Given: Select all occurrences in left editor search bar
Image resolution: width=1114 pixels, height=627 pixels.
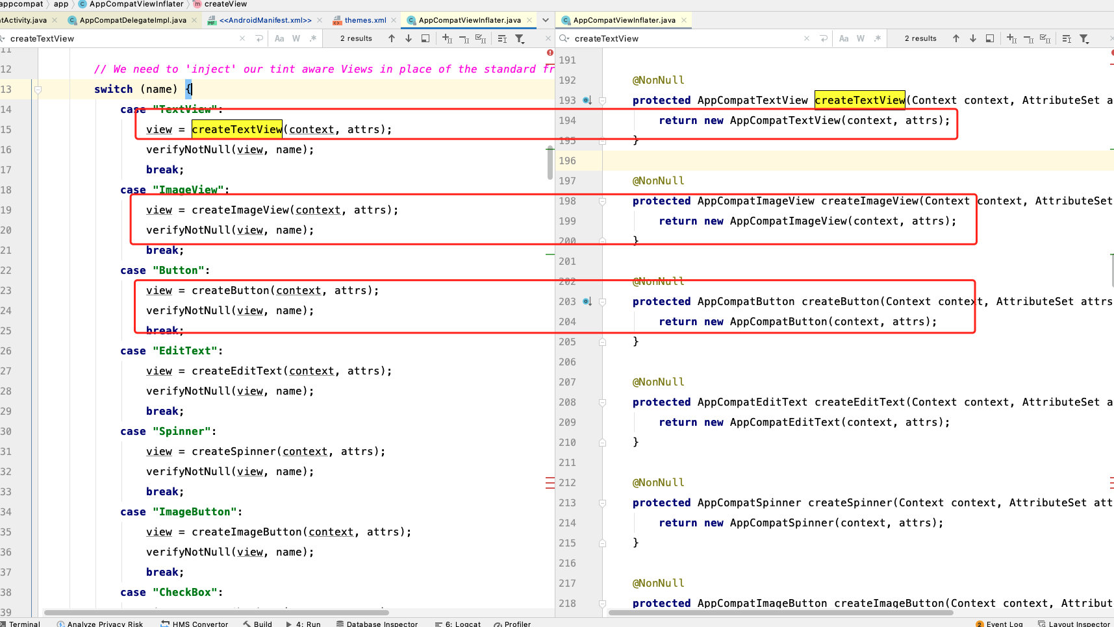Looking at the screenshot, I should pos(481,38).
